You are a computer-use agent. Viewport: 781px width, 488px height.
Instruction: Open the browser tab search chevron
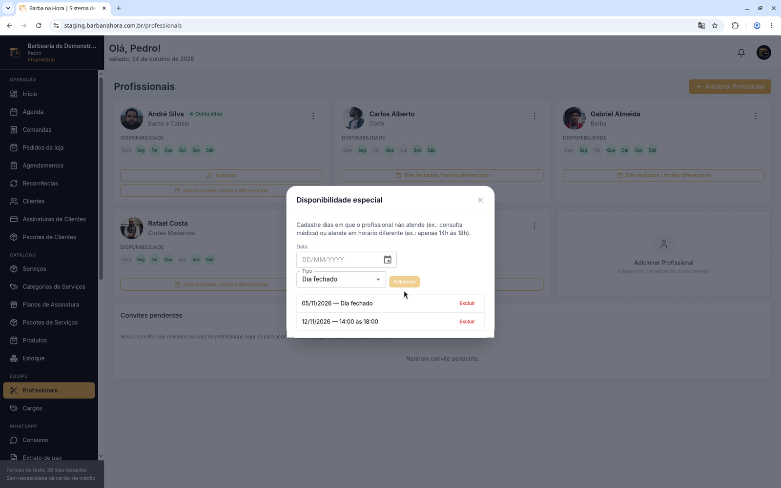(8, 8)
